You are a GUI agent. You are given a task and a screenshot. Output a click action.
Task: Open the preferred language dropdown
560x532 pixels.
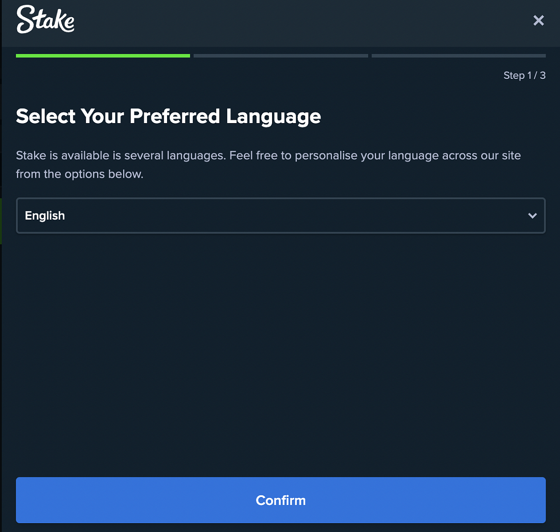coord(280,215)
